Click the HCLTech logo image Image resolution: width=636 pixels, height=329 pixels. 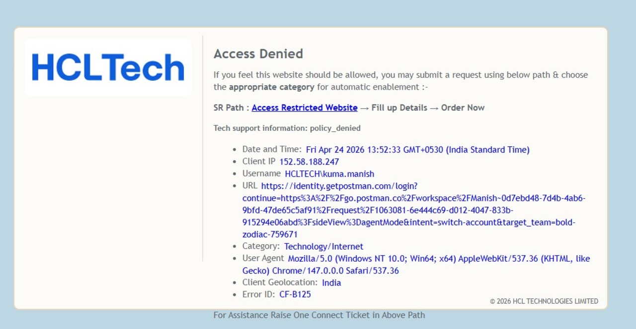(108, 67)
